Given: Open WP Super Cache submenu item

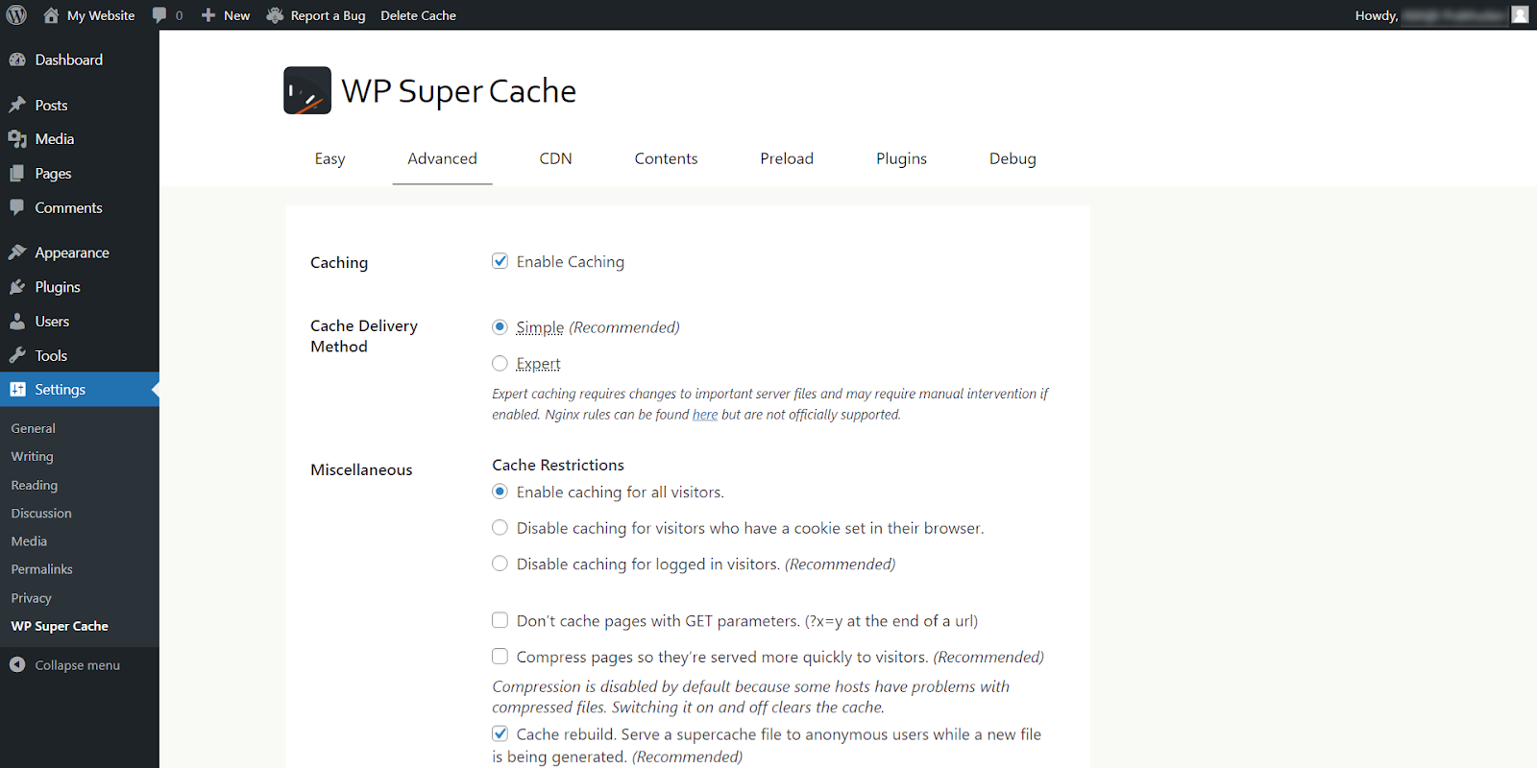Looking at the screenshot, I should (60, 625).
